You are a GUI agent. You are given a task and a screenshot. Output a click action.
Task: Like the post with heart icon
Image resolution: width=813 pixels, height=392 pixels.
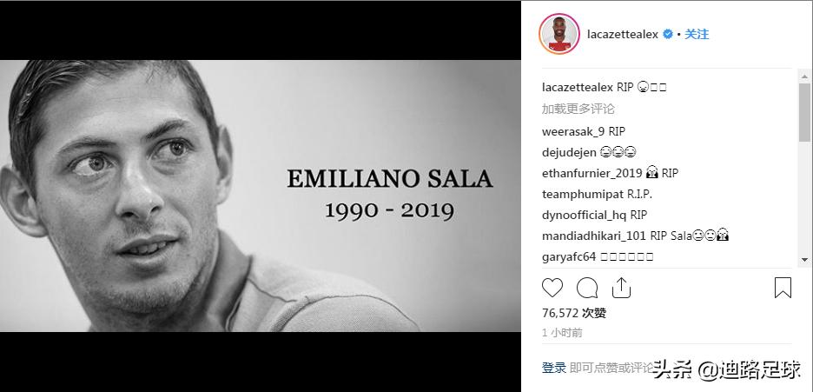552,288
